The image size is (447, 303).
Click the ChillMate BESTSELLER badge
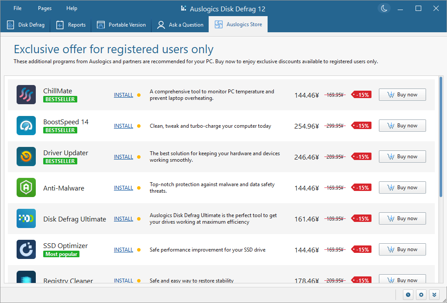point(60,99)
